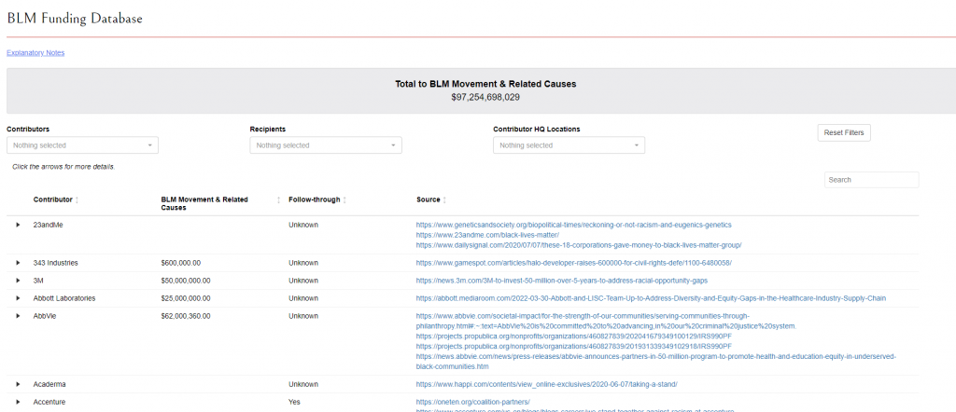Expand the 23andMe row arrow
956x412 pixels.
coord(19,226)
